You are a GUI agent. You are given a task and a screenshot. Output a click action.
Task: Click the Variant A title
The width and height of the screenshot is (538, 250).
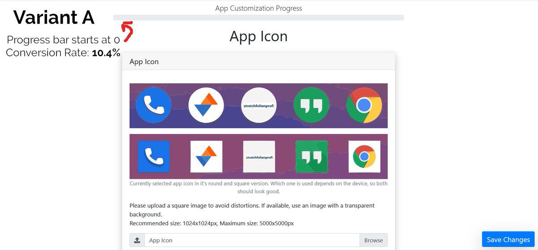54,17
